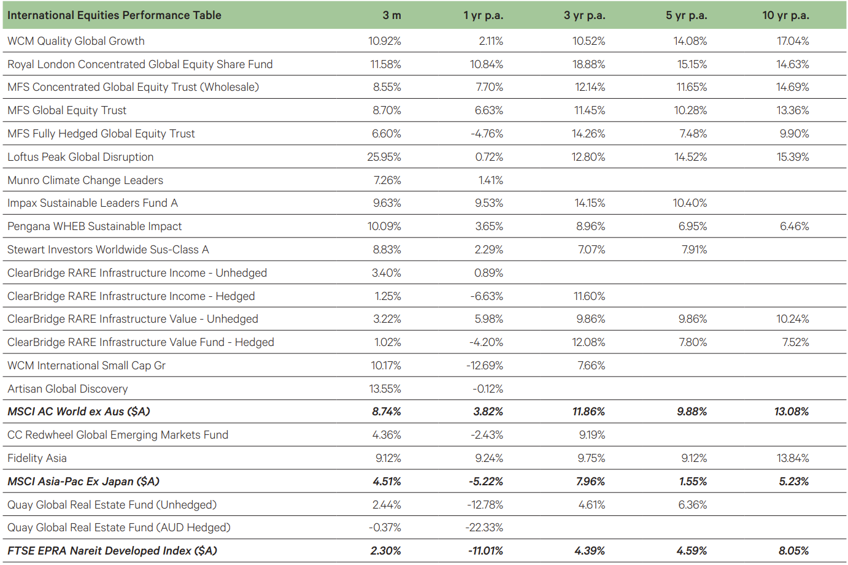
Task: Select the '1 yr p.a.' column header
Action: [x=484, y=15]
